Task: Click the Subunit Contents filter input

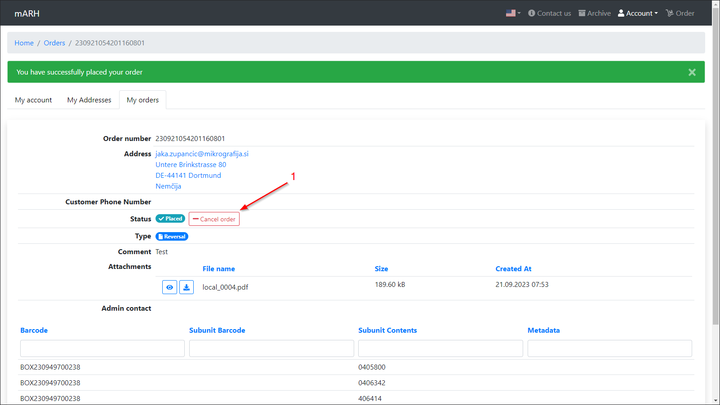Action: 440,348
